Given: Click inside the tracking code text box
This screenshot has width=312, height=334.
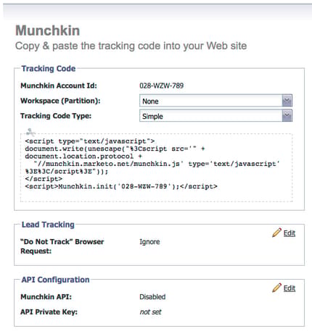Looking at the screenshot, I should click(x=157, y=167).
